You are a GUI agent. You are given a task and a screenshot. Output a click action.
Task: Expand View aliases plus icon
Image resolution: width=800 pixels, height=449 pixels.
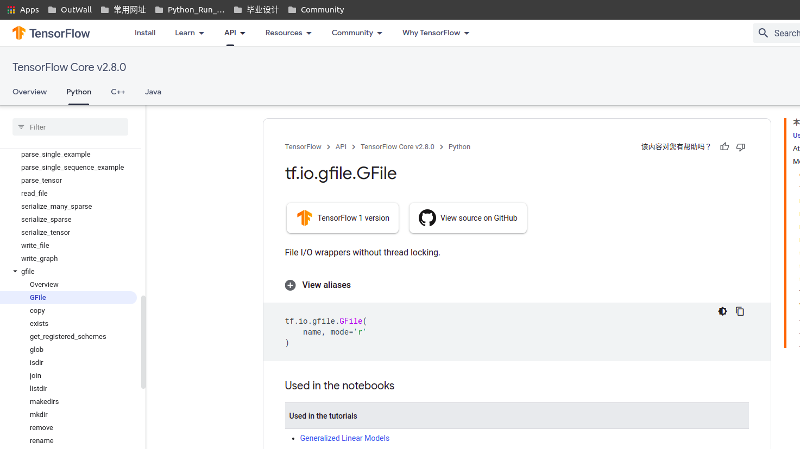[291, 285]
